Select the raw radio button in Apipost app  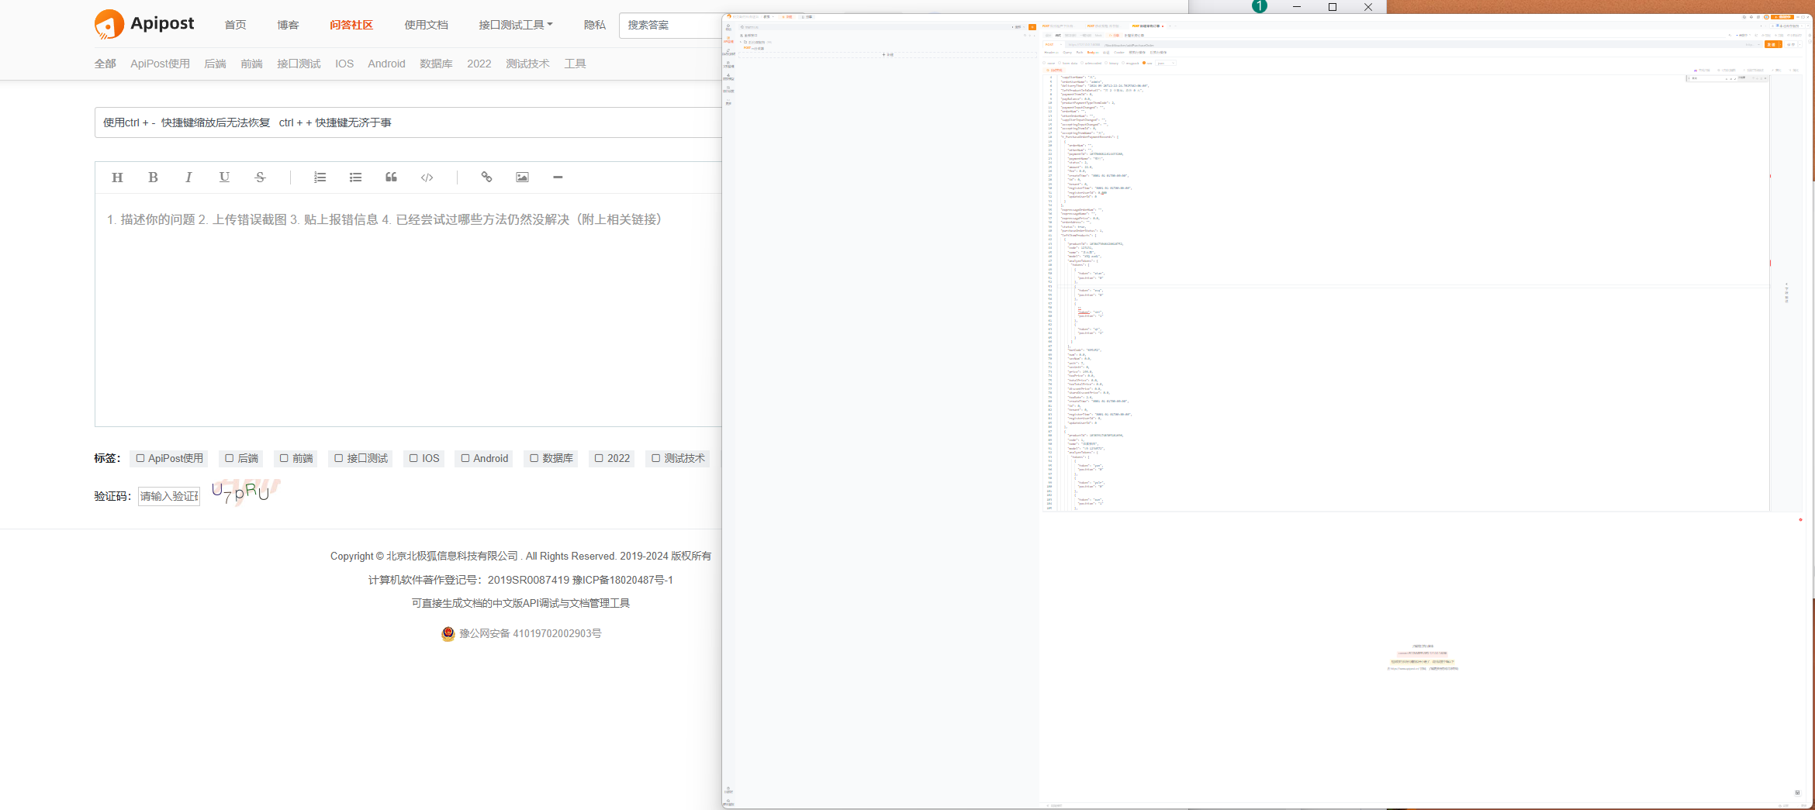[1144, 63]
